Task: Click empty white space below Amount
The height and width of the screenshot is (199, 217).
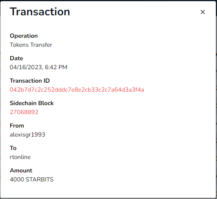Action: (x=109, y=190)
